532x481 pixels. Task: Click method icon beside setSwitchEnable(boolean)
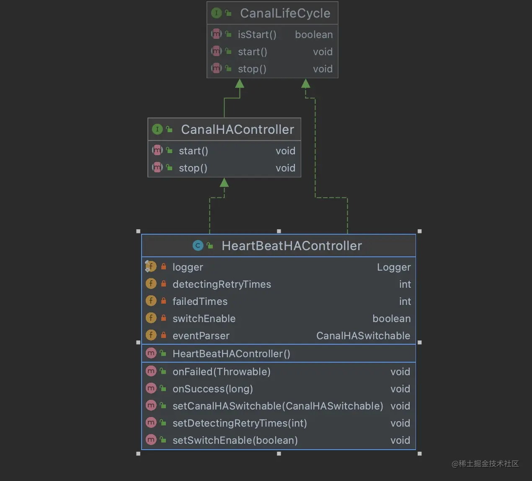pos(151,440)
